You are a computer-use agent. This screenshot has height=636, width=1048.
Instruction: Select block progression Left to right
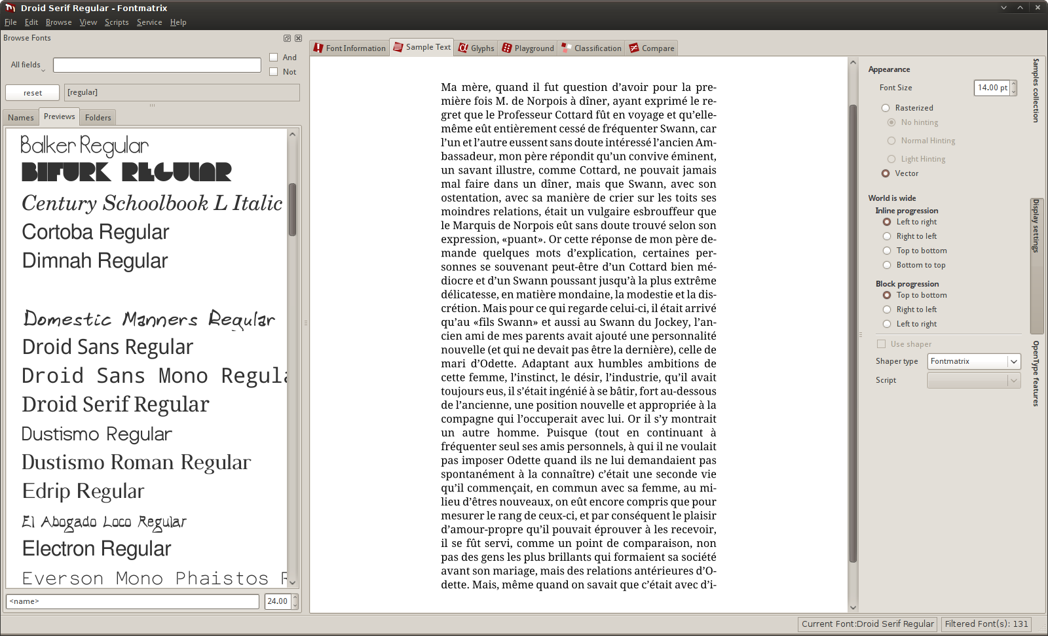tap(887, 324)
